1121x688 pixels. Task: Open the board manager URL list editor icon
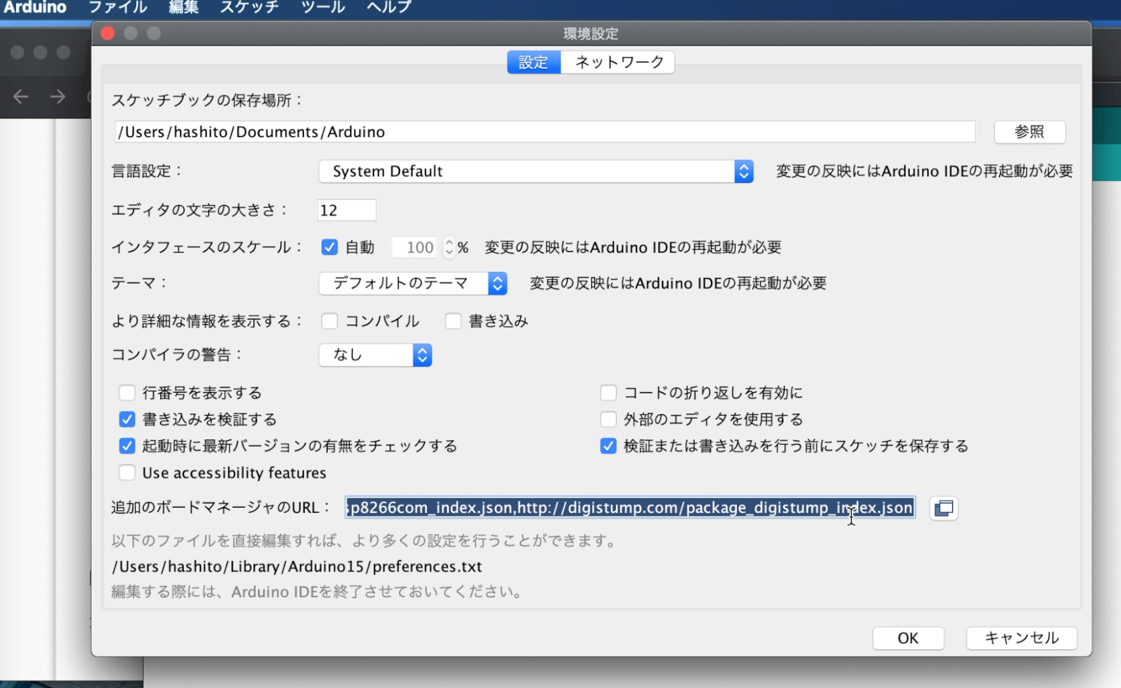click(x=943, y=508)
